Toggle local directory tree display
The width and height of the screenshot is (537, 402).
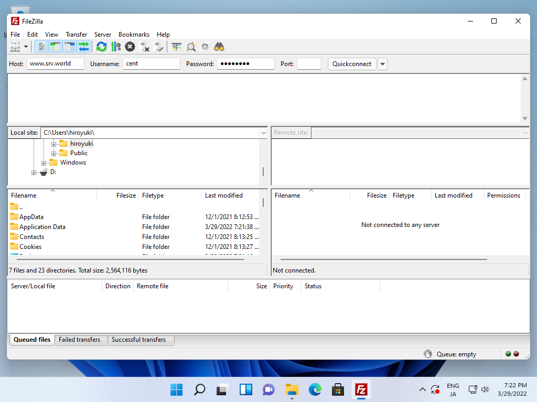tap(55, 47)
